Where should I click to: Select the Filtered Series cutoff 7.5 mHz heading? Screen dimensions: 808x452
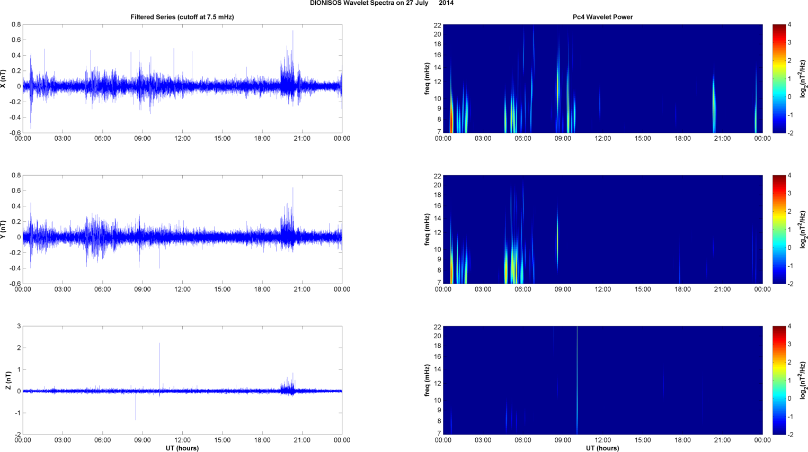click(182, 17)
